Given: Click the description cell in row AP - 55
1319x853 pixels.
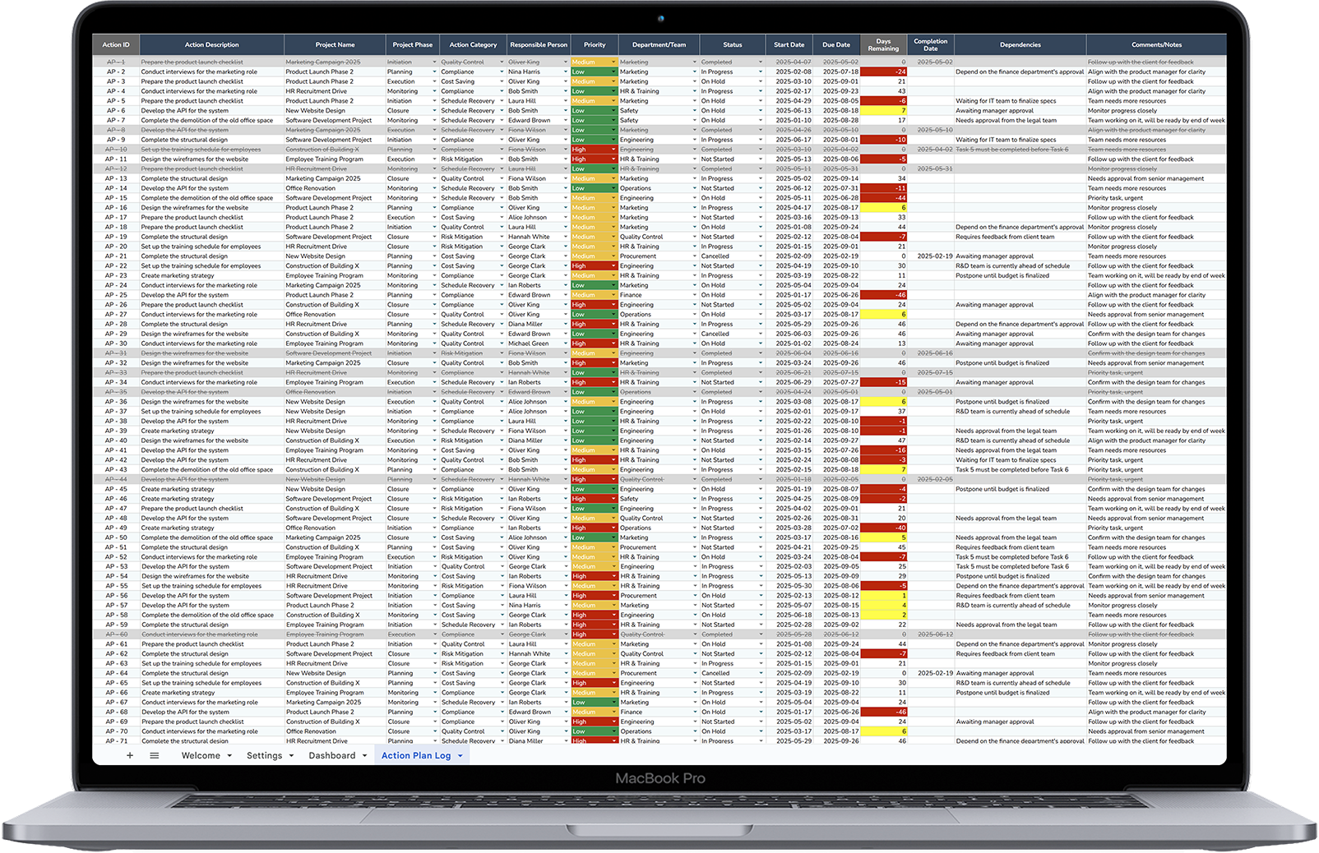Looking at the screenshot, I should click(x=211, y=586).
